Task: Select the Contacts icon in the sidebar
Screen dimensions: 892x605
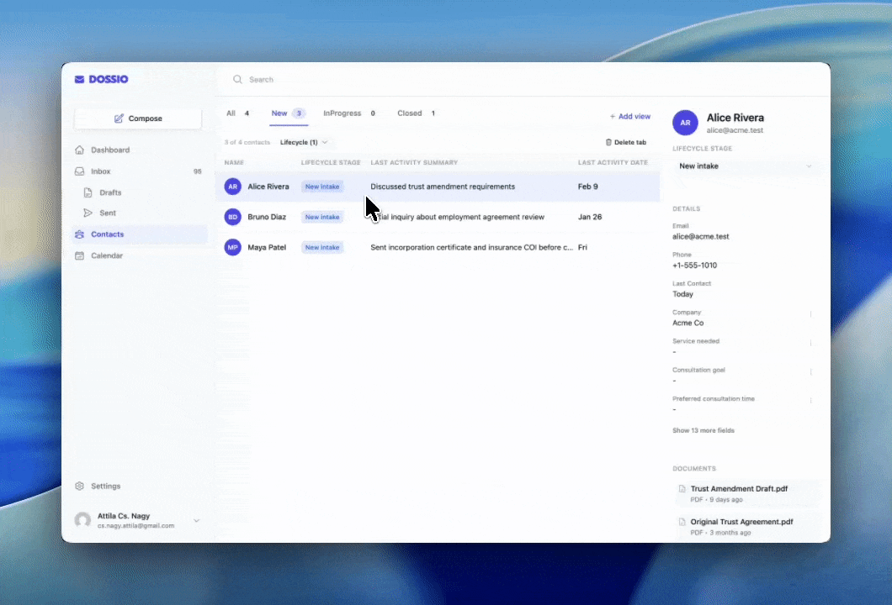Action: (x=81, y=234)
